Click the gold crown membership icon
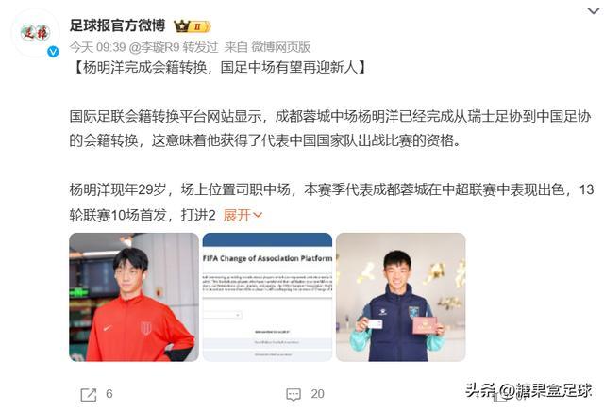Screen dimensions: 604x410 pyautogui.click(x=181, y=26)
